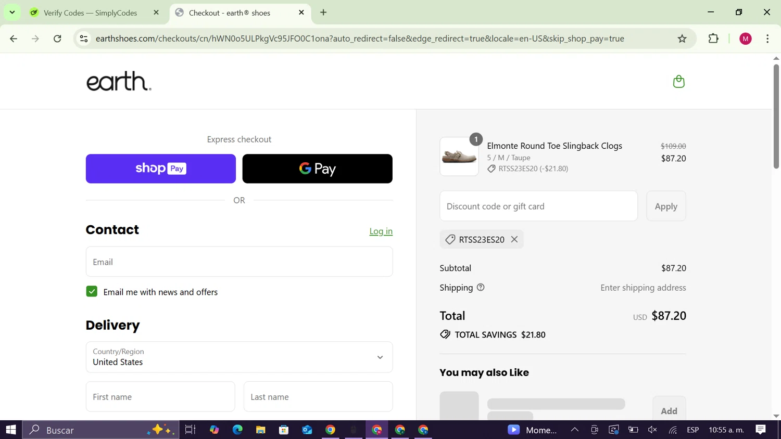
Task: Remove the RTSS23ES20 discount code
Action: pos(514,239)
